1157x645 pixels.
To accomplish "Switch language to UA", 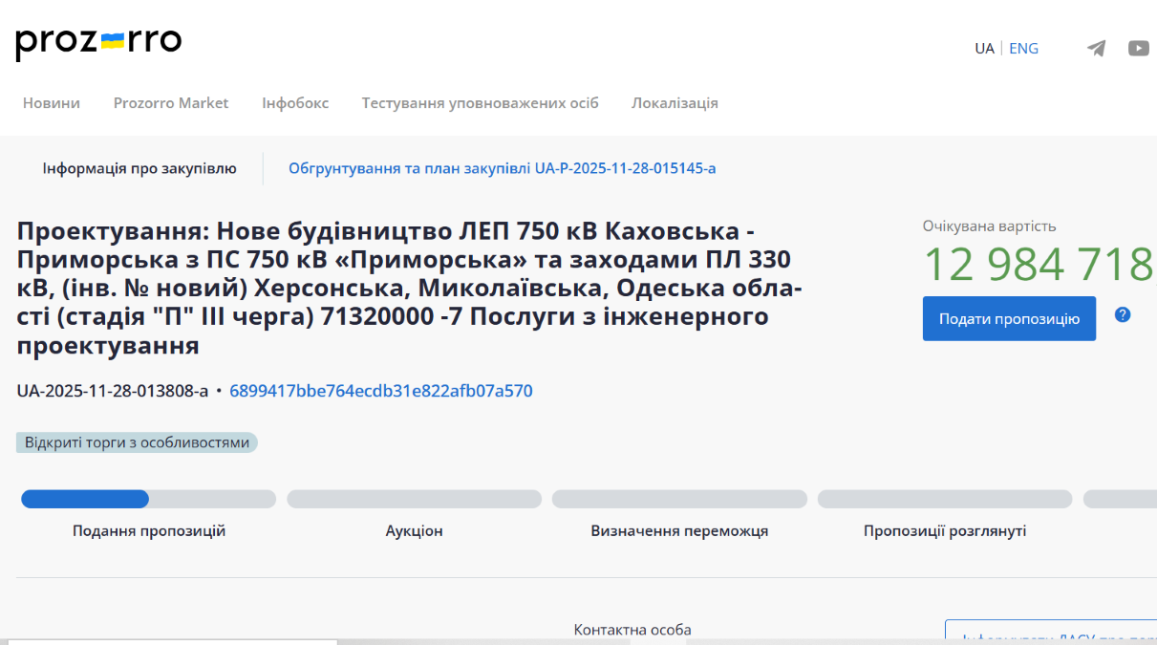I will click(x=984, y=49).
